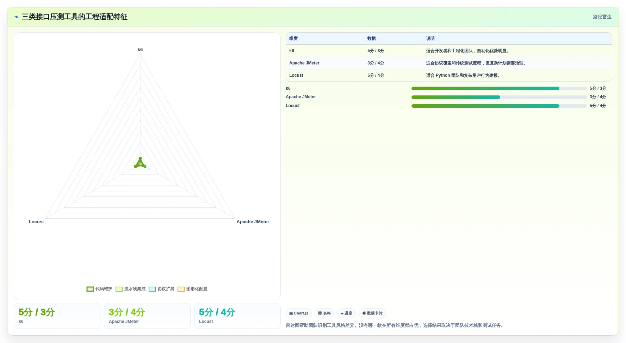Click the Locust progress row label

point(293,106)
